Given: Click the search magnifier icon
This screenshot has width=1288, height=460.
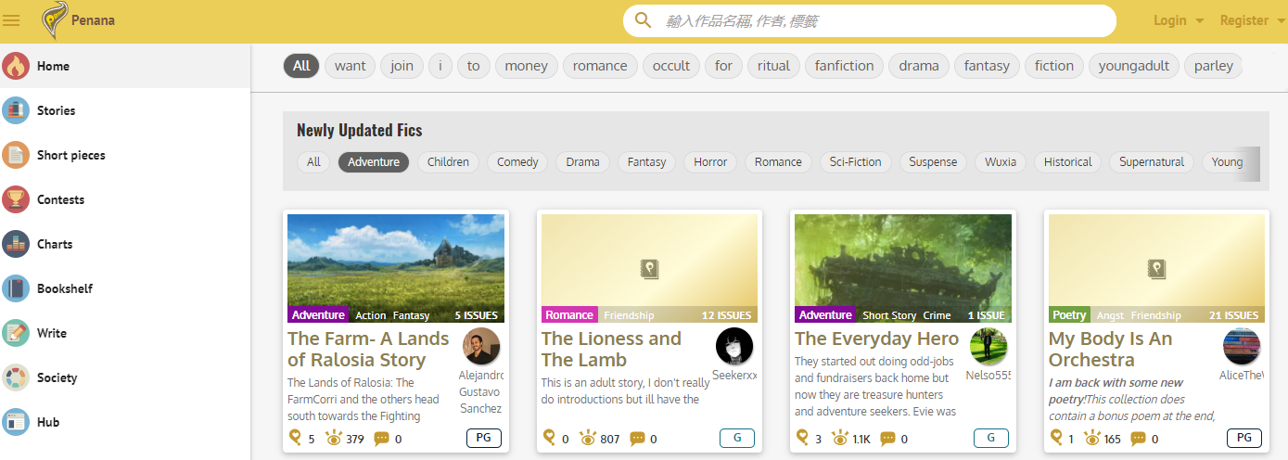Looking at the screenshot, I should (x=643, y=20).
